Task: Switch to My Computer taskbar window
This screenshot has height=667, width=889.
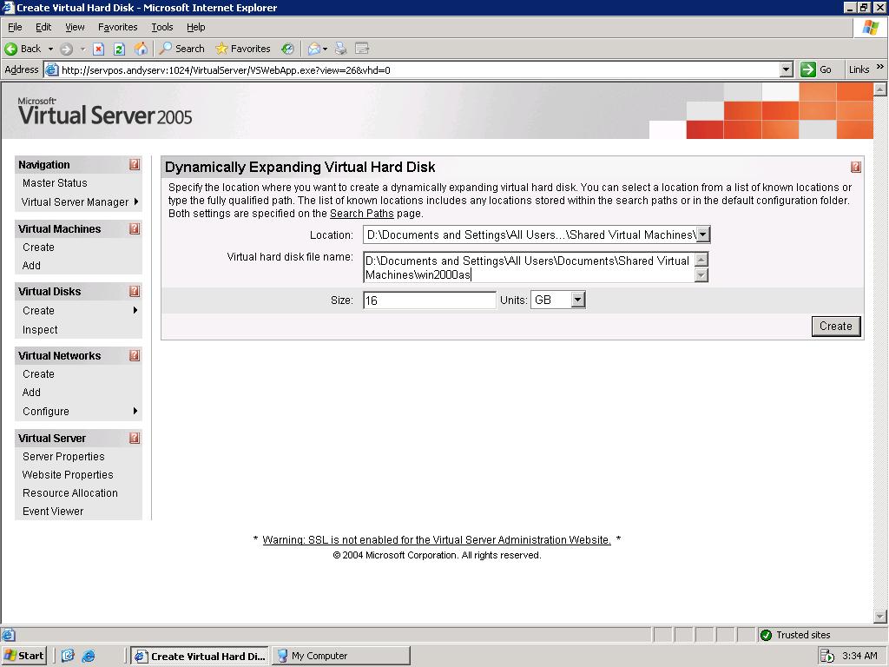Action: (340, 656)
